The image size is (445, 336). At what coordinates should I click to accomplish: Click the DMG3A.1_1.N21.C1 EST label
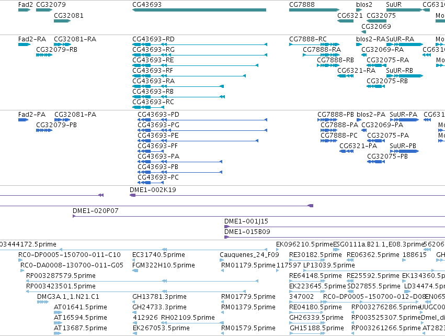click(x=68, y=297)
